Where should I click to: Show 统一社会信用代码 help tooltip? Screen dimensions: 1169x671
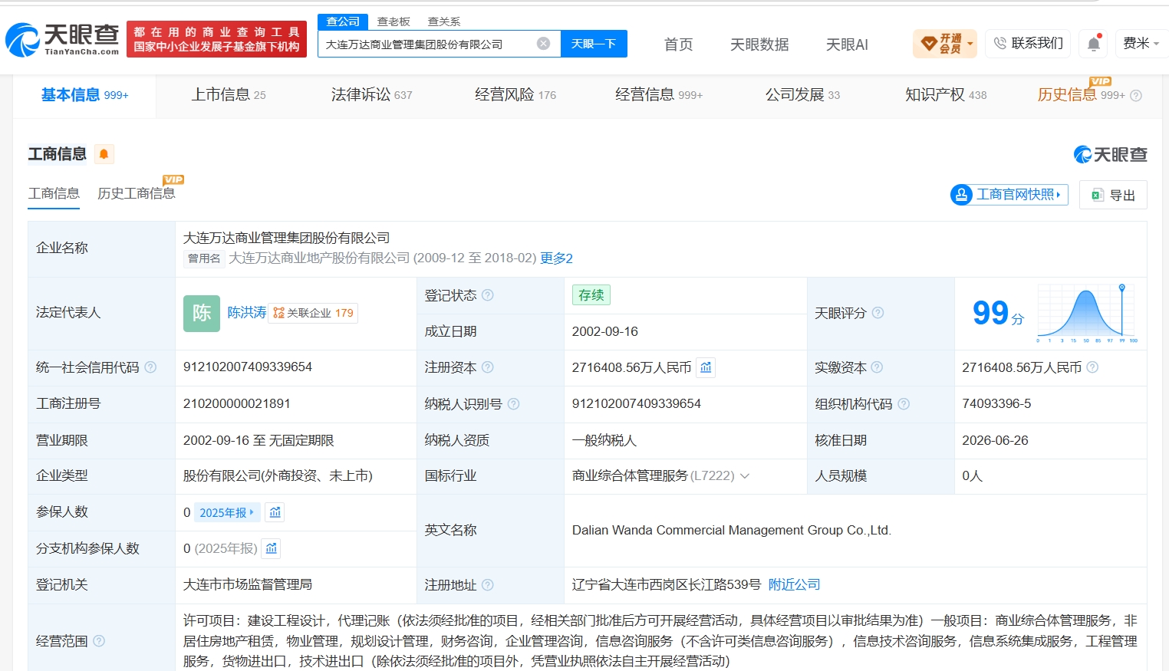coord(150,367)
